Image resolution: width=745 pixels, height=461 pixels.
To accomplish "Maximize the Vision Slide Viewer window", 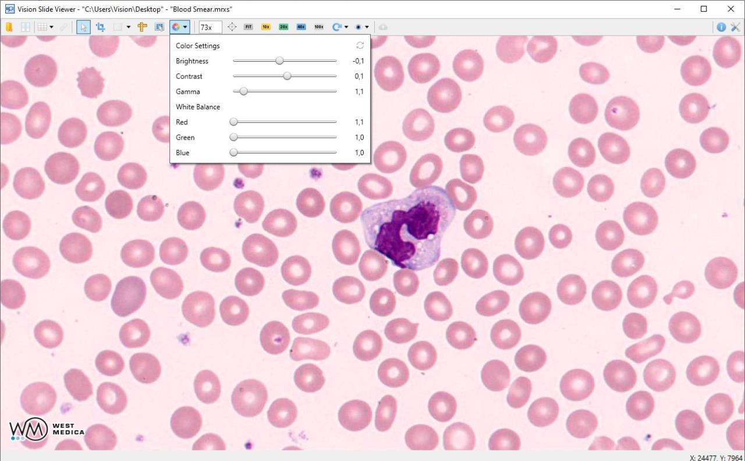I will pyautogui.click(x=704, y=9).
